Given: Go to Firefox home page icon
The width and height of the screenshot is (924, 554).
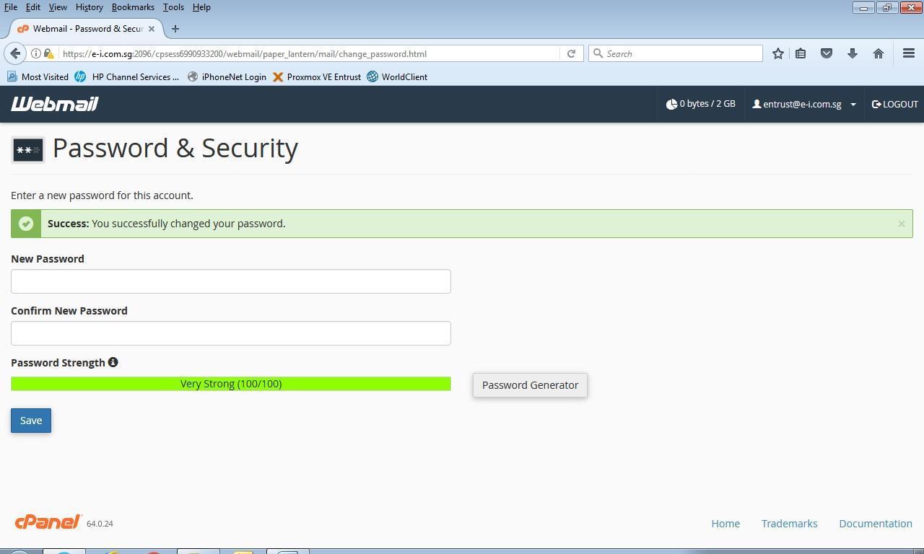Looking at the screenshot, I should [879, 53].
